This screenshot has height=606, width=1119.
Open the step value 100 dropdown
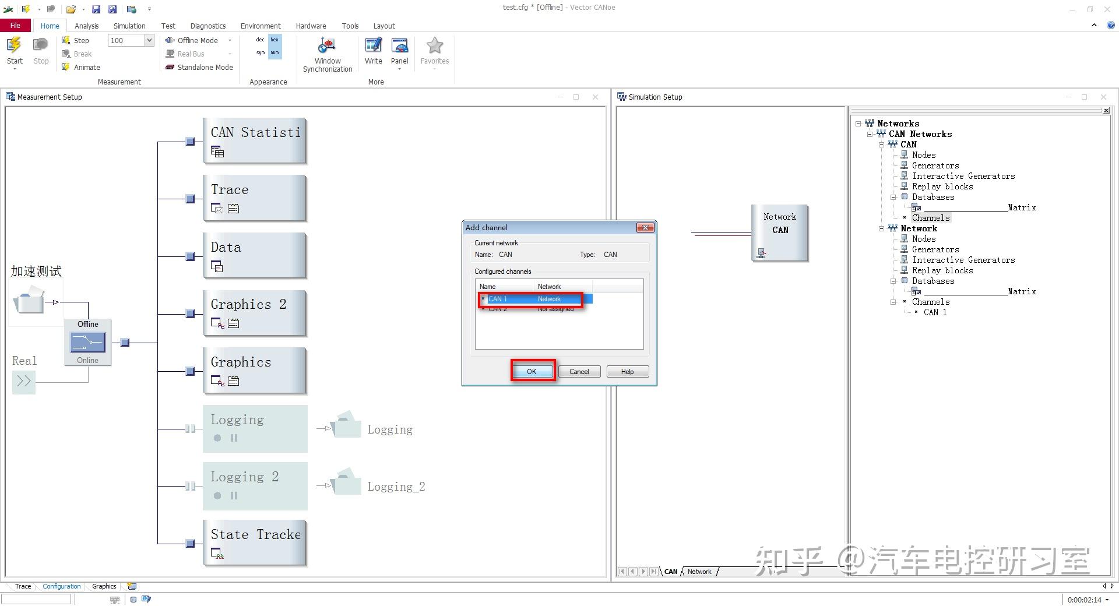click(x=149, y=40)
